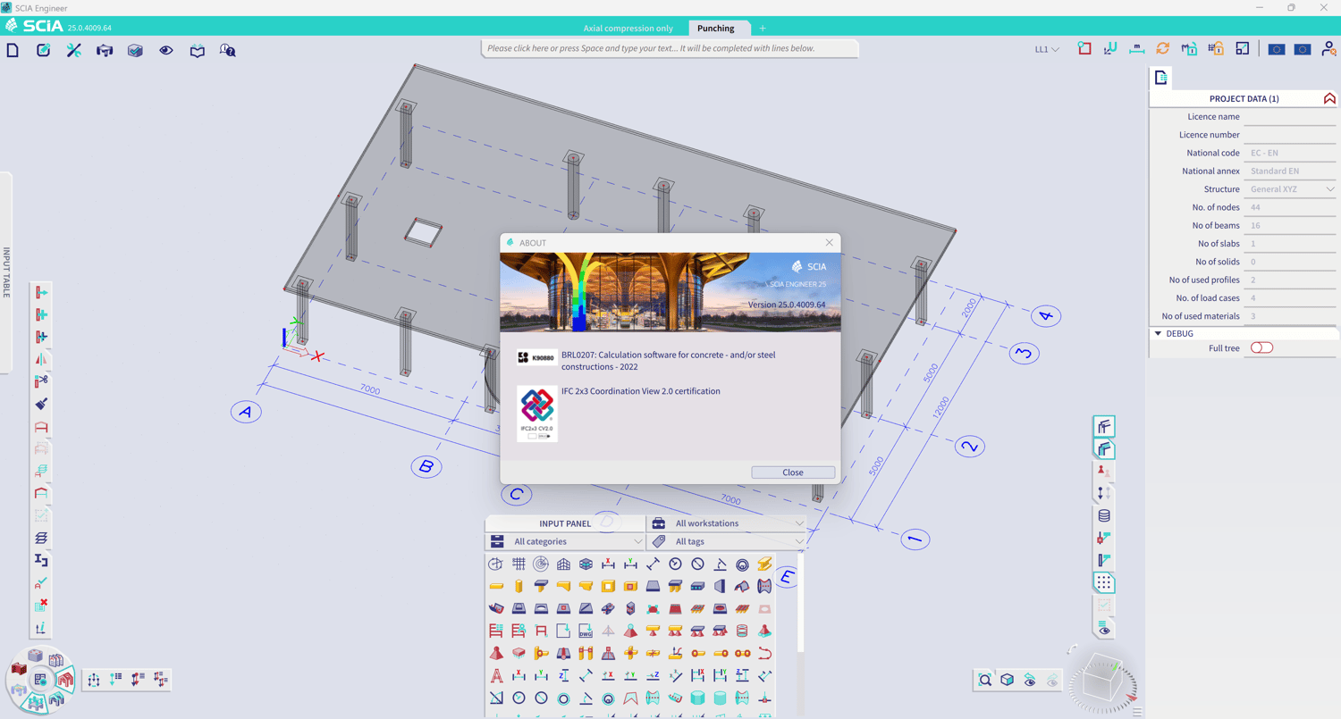Screen dimensions: 1341x719
Task: Click the U-arrow coordinate system icon in top toolbar
Action: click(1110, 48)
